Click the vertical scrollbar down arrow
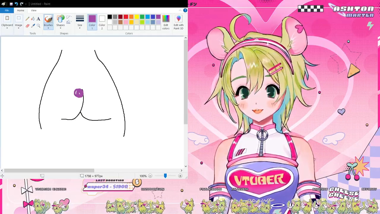Viewport: 380px width, 214px height. tap(186, 166)
